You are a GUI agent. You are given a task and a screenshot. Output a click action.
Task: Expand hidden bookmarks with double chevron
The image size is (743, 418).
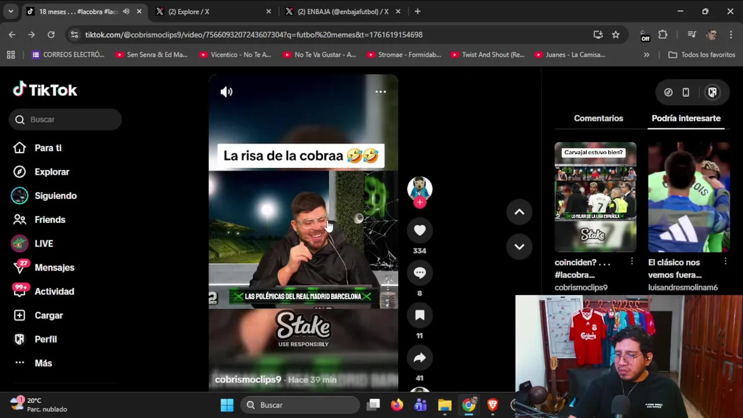(x=646, y=55)
